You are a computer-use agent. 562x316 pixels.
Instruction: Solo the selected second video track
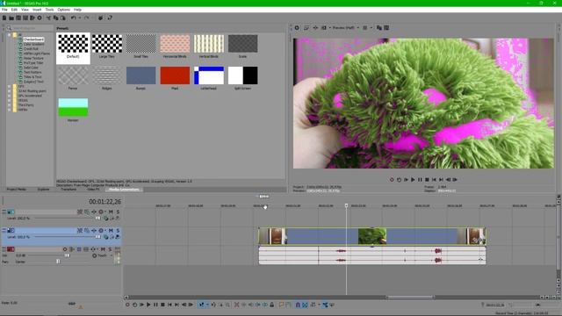(118, 230)
